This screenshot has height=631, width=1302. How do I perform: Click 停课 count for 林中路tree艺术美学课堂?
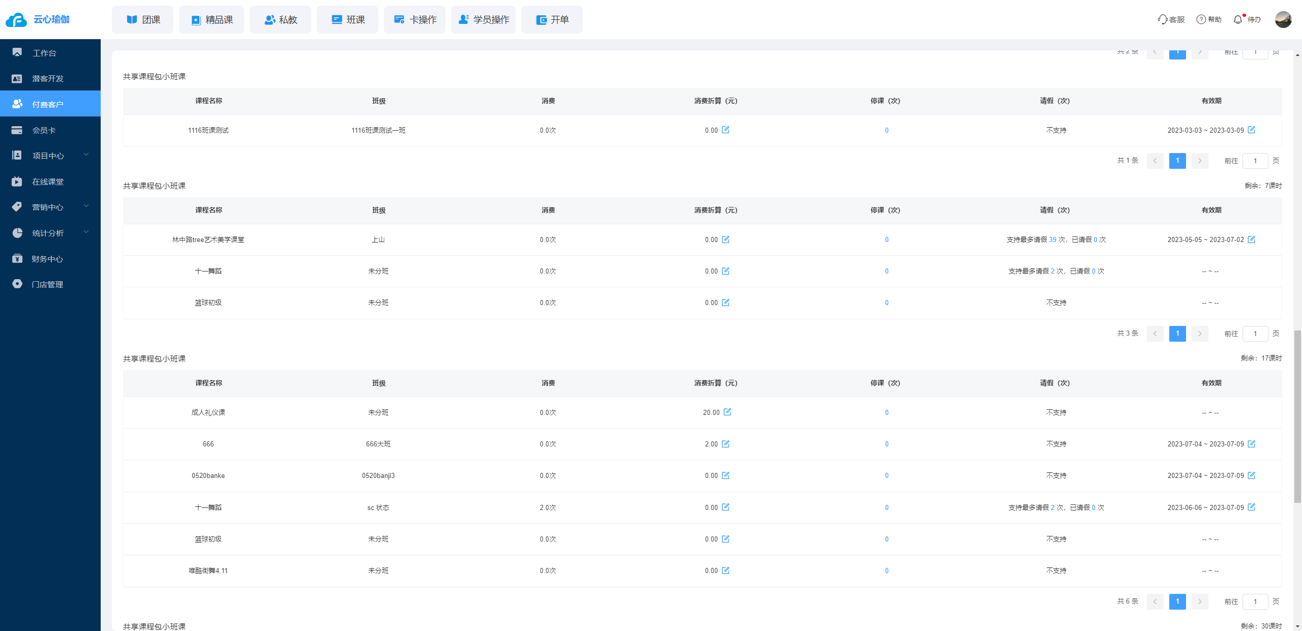coord(886,240)
